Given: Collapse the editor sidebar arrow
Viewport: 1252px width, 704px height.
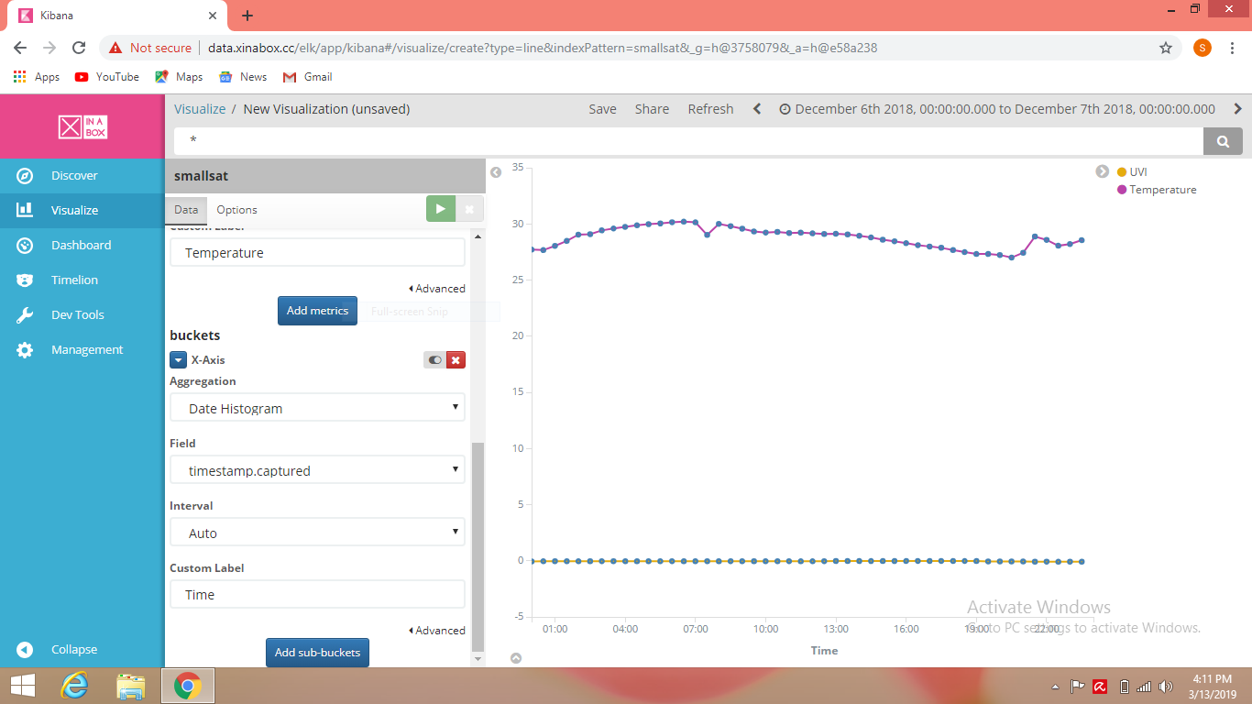Looking at the screenshot, I should [x=496, y=172].
